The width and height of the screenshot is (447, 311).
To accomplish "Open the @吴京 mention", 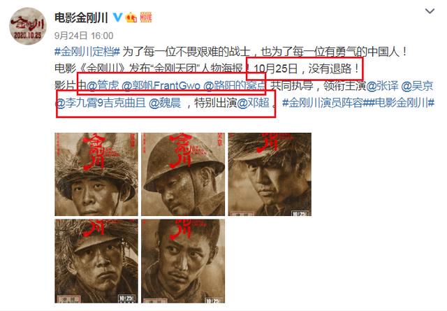I will pyautogui.click(x=417, y=85).
